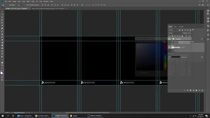Image resolution: width=210 pixels, height=118 pixels.
Task: Toggle lock position in Layers panel
Action: pyautogui.click(x=177, y=36)
